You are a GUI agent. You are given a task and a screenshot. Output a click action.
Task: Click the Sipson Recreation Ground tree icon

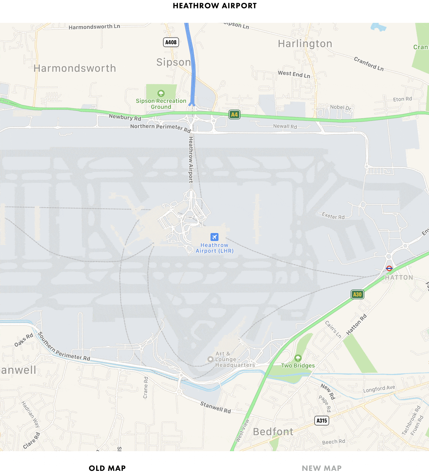click(161, 93)
